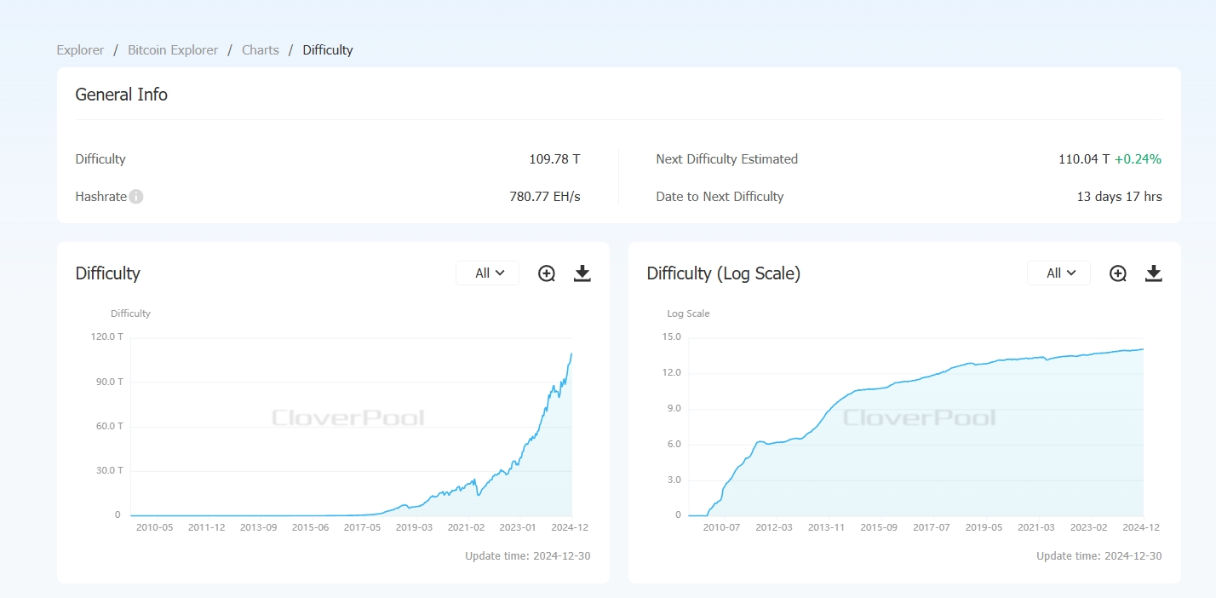Click the Next Difficulty Estimated label
The image size is (1216, 598).
click(x=726, y=158)
